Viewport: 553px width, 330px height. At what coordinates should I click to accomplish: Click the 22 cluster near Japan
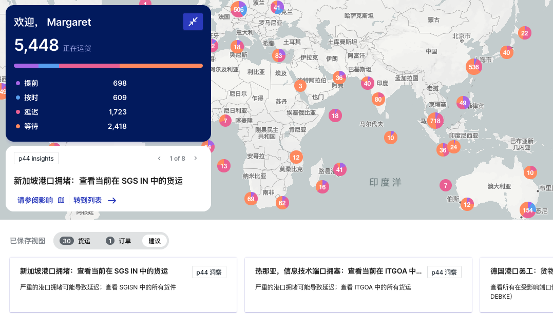(x=524, y=33)
